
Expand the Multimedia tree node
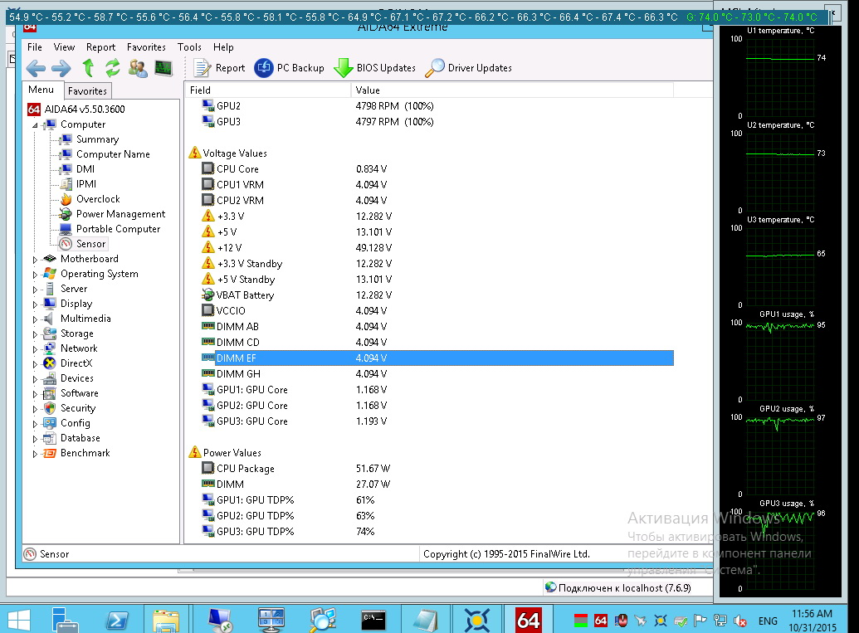pos(35,319)
